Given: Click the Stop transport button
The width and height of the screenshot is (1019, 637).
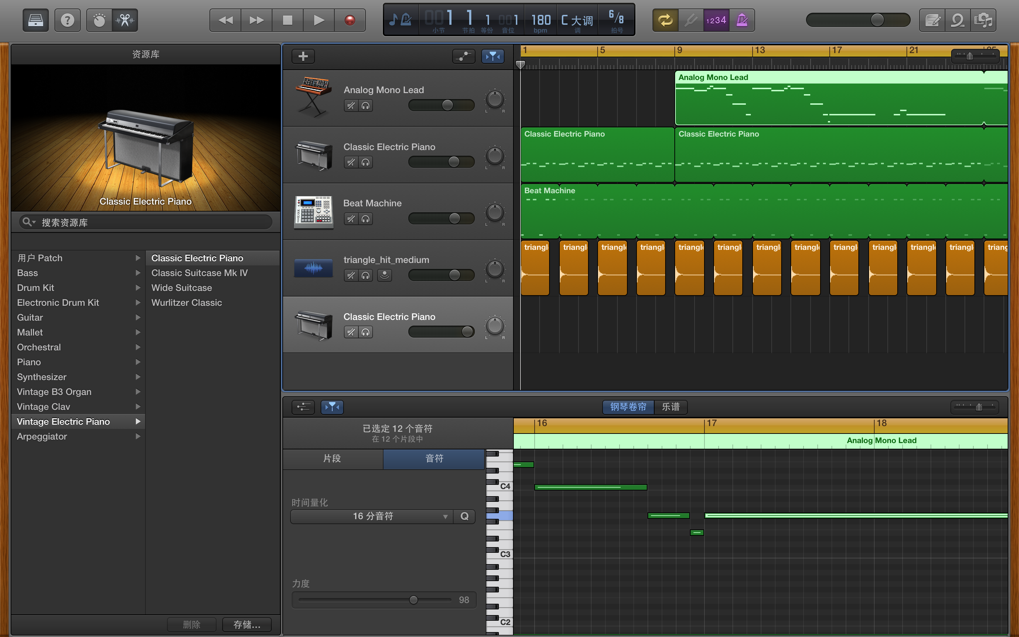Looking at the screenshot, I should (288, 20).
